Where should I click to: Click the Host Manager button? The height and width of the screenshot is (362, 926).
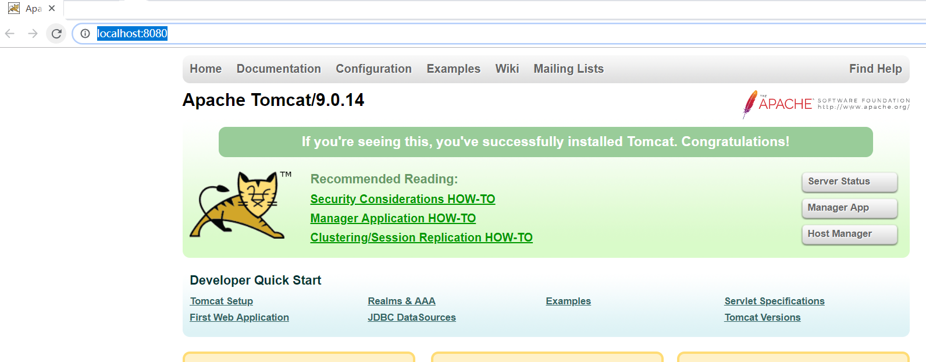[x=849, y=234]
